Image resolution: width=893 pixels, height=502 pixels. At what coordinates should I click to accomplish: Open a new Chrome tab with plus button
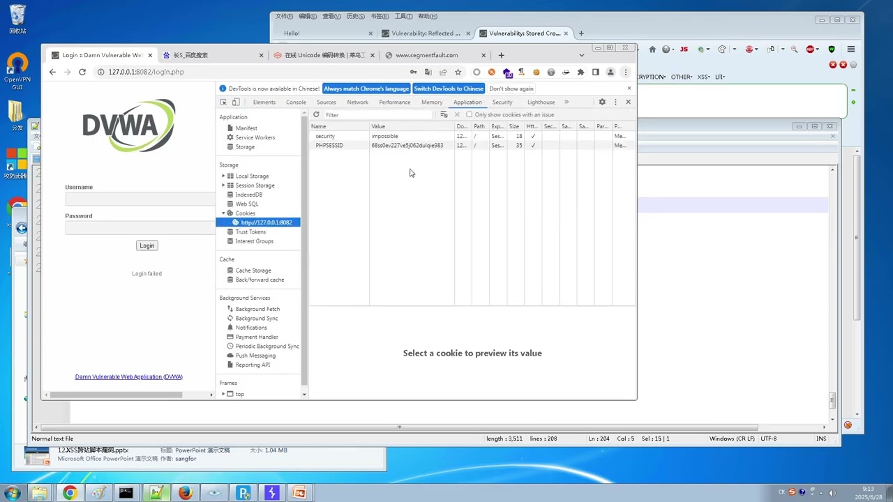point(501,55)
